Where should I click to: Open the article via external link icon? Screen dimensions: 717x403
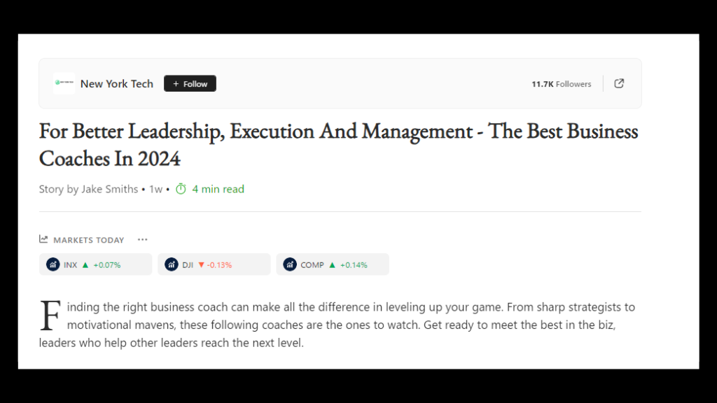(x=619, y=83)
